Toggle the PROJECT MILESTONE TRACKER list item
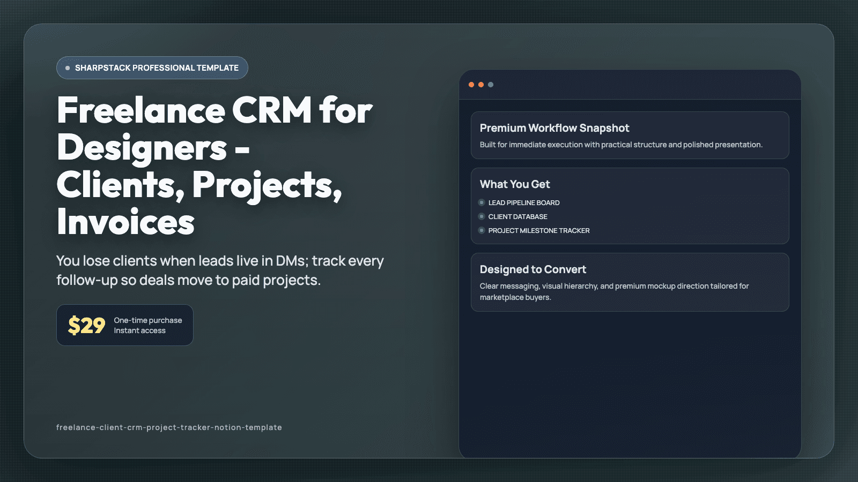 pyautogui.click(x=539, y=230)
